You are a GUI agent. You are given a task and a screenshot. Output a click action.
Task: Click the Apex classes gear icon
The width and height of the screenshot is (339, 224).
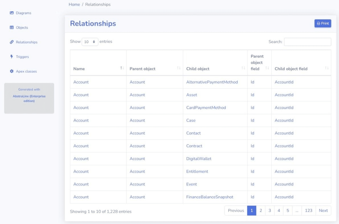(x=12, y=71)
